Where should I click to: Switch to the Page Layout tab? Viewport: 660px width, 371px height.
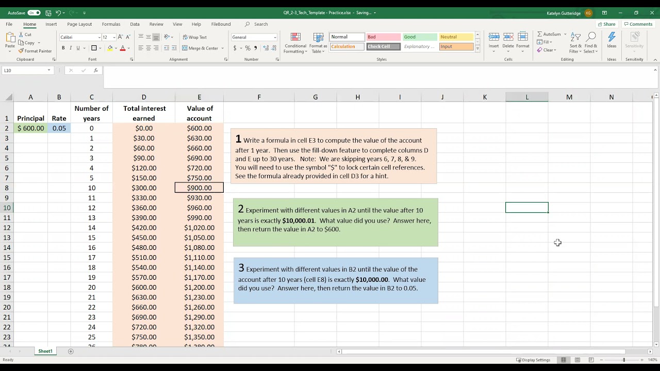click(x=79, y=24)
